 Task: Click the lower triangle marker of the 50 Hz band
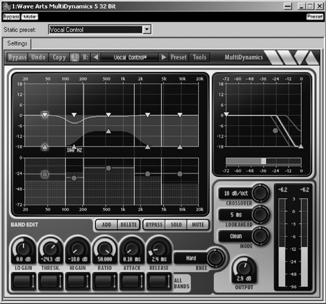click(45, 146)
